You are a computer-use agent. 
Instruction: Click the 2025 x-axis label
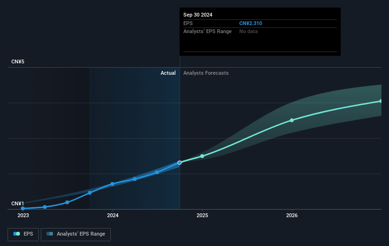(x=202, y=215)
